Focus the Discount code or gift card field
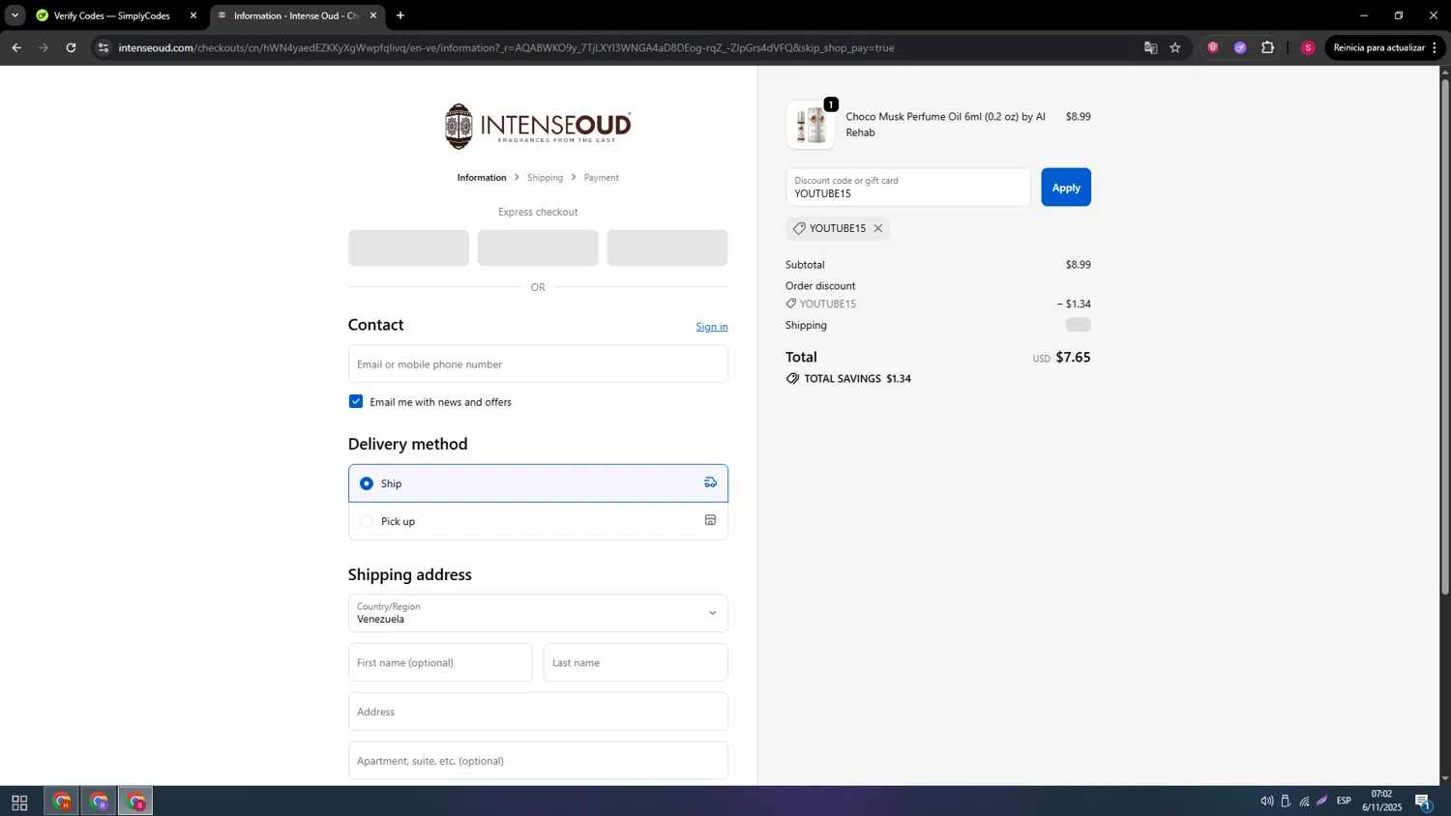 [908, 188]
